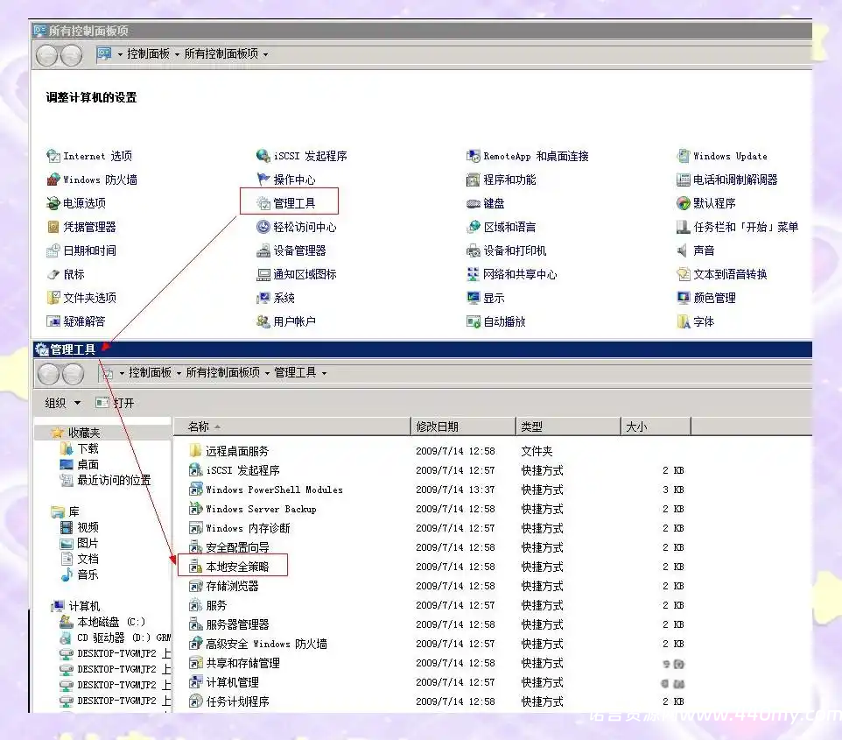Expand 控制面板 breadcrumb arrow in top window
This screenshot has width=842, height=740.
[x=177, y=54]
